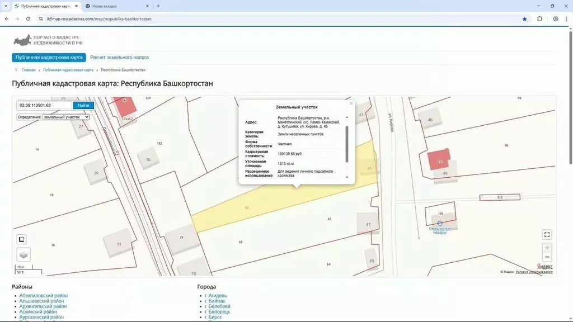Reload the page

coord(28,18)
